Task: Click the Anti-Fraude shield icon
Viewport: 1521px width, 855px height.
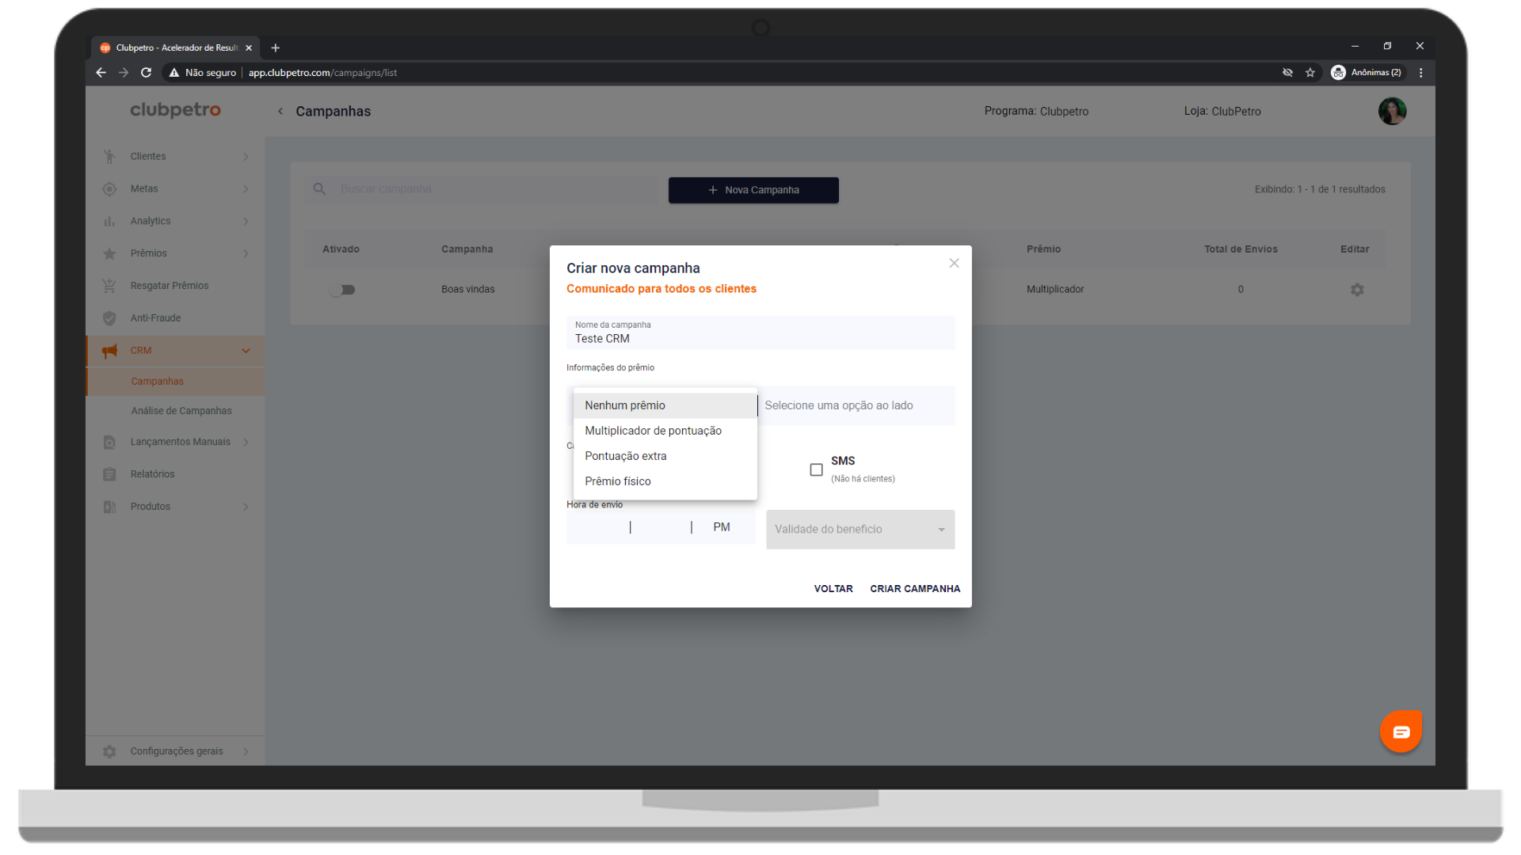Action: (110, 318)
